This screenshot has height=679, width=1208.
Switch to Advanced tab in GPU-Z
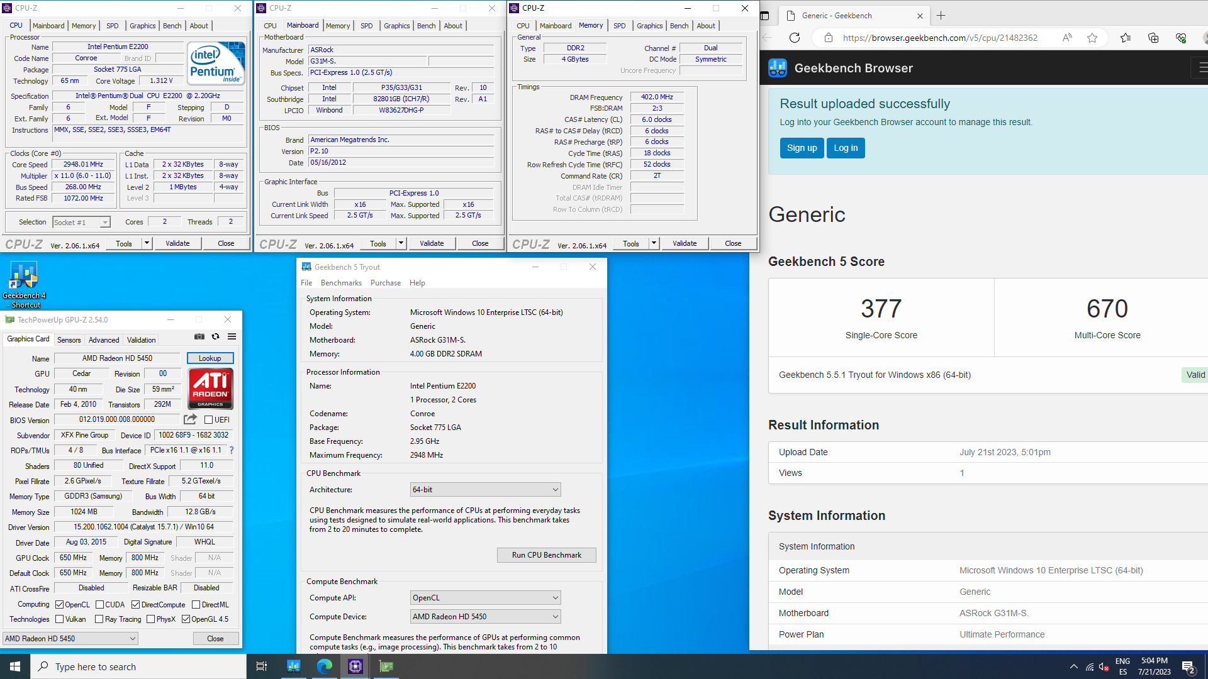[104, 340]
